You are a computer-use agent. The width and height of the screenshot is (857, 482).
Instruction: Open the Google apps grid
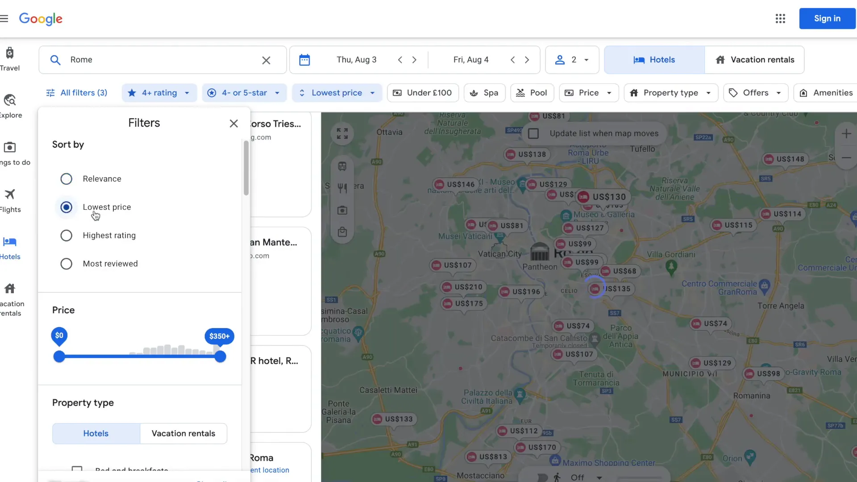click(x=780, y=18)
